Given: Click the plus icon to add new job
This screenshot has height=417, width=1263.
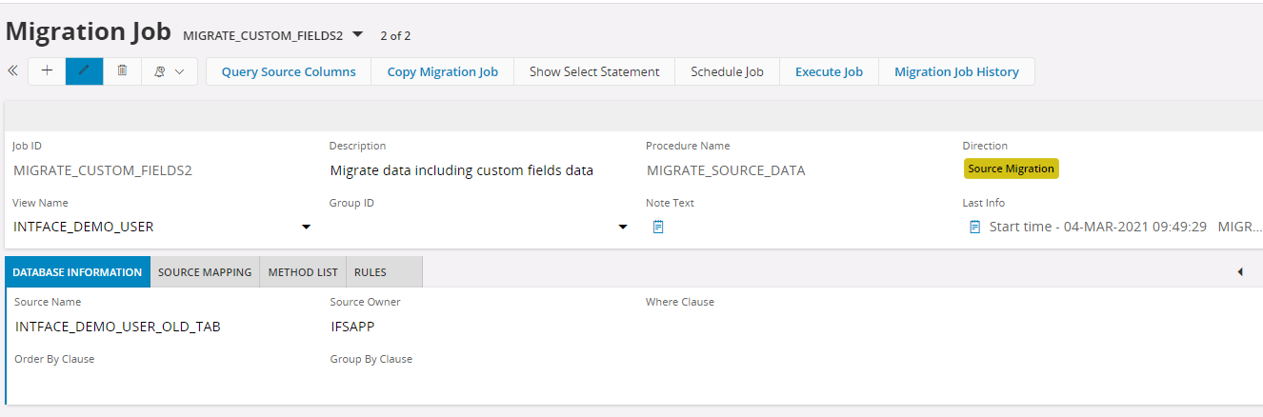Looking at the screenshot, I should [x=47, y=71].
